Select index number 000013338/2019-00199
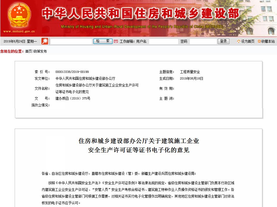277x207 pixels. coord(72,72)
